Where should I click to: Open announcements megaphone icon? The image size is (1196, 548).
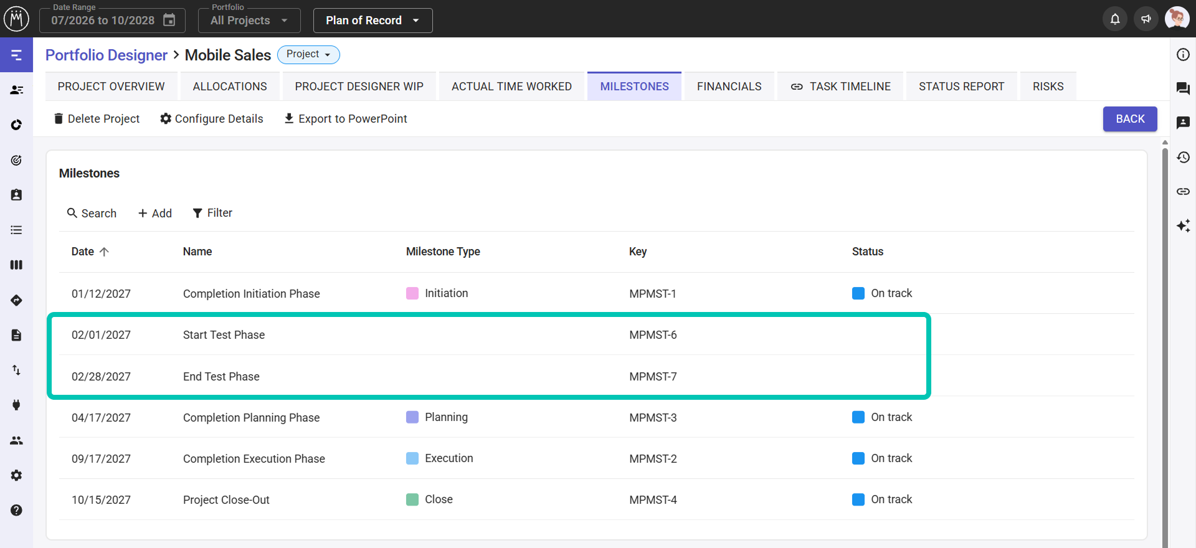1146,19
